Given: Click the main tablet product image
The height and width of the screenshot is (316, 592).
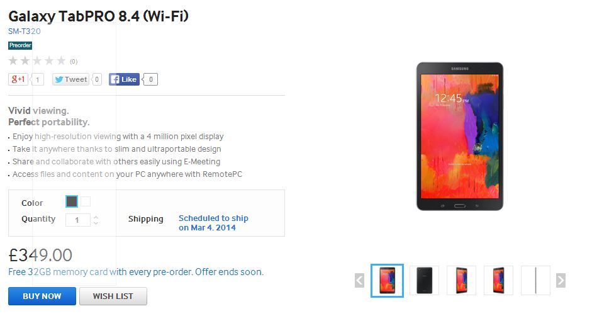Looking at the screenshot, I should (x=459, y=136).
